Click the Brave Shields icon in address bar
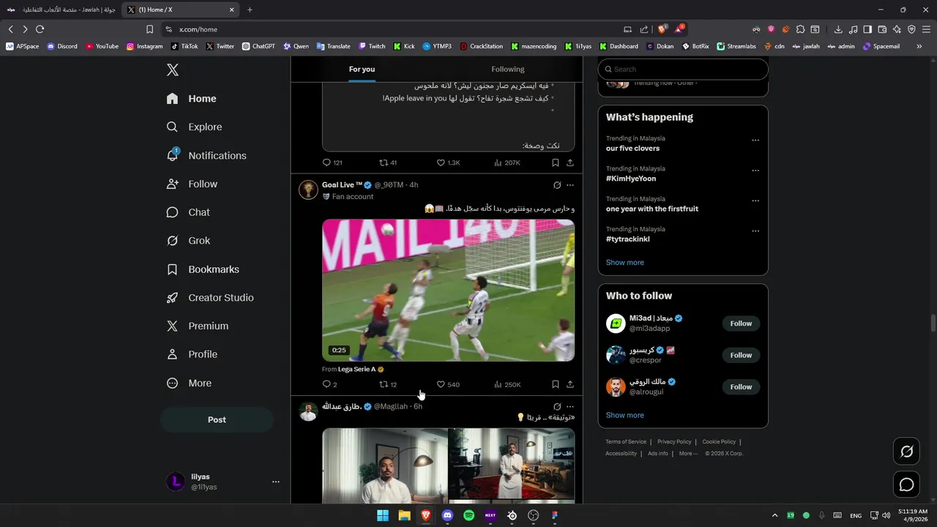Image resolution: width=937 pixels, height=527 pixels. 662,29
